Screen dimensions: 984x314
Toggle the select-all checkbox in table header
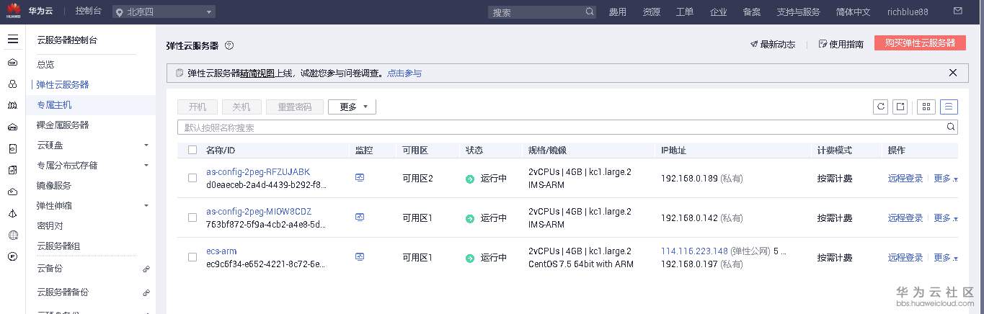[x=192, y=150]
